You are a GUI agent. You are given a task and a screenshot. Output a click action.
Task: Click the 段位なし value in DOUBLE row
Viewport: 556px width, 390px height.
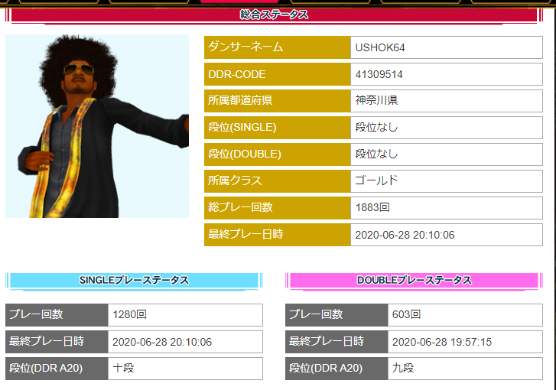(x=376, y=154)
